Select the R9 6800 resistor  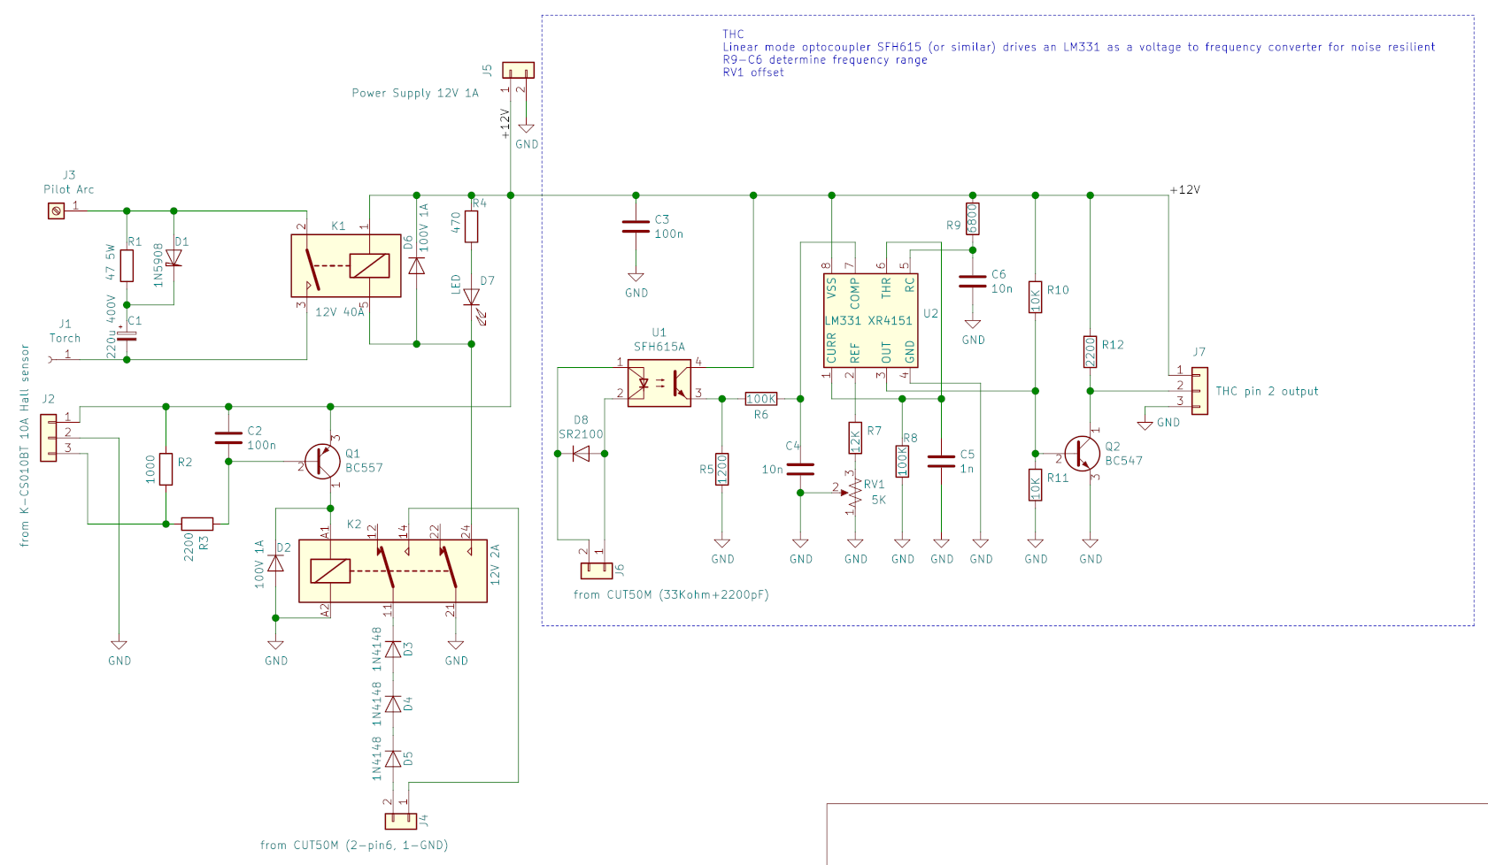(x=972, y=218)
